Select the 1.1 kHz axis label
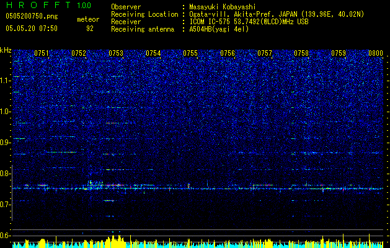This screenshot has height=248, width=390. click(x=5, y=81)
